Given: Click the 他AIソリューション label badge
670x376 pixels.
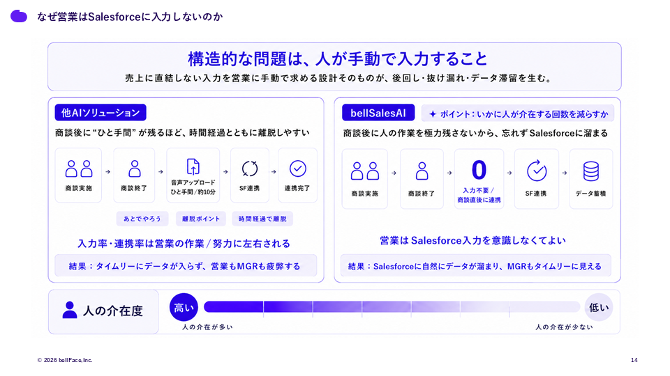Looking at the screenshot, I should tap(100, 113).
